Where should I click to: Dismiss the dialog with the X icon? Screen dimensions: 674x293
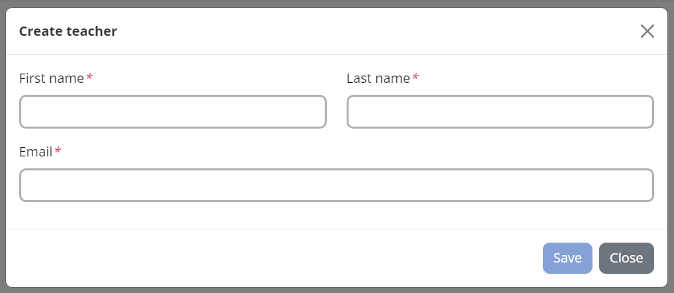(647, 31)
